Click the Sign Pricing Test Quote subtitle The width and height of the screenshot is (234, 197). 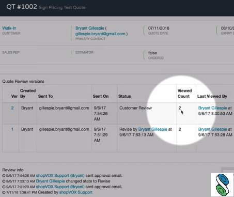pyautogui.click(x=62, y=7)
